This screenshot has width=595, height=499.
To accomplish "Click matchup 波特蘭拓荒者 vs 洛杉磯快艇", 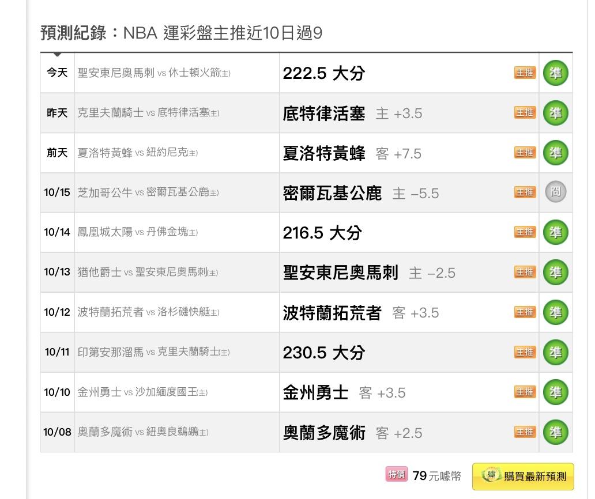I will pos(148,312).
